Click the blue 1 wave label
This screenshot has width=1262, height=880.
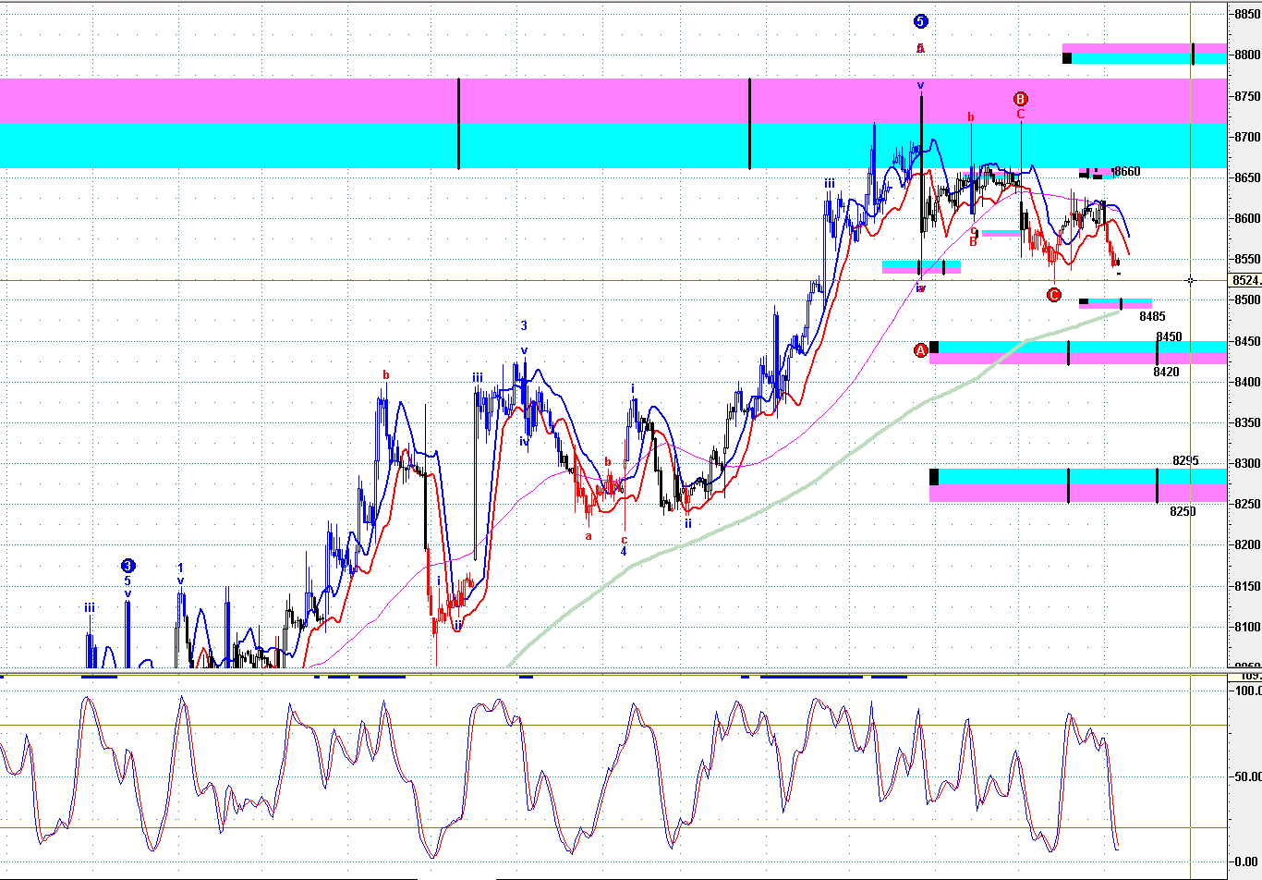pyautogui.click(x=180, y=568)
